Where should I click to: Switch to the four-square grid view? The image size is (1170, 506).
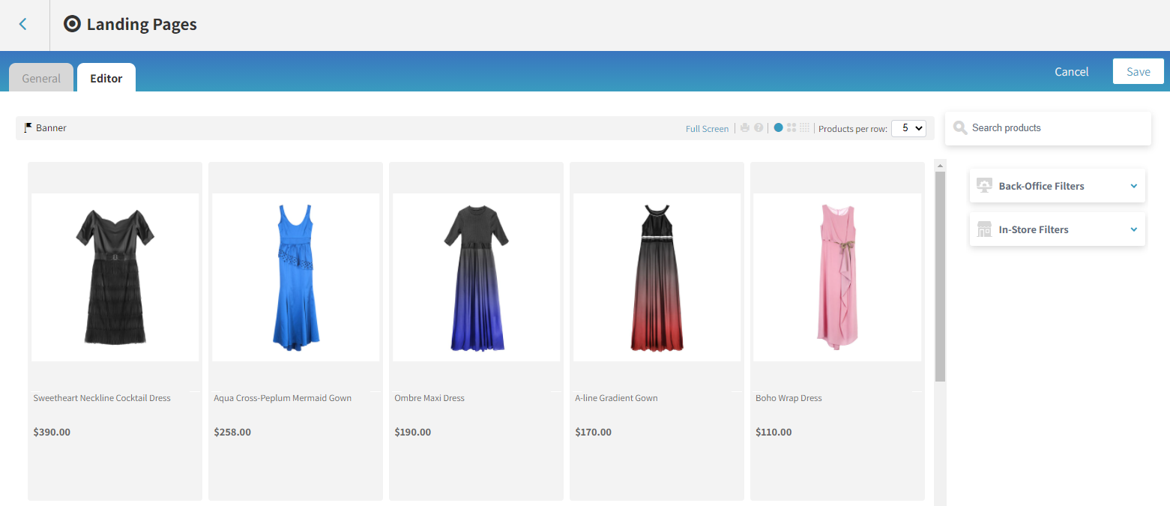click(791, 128)
